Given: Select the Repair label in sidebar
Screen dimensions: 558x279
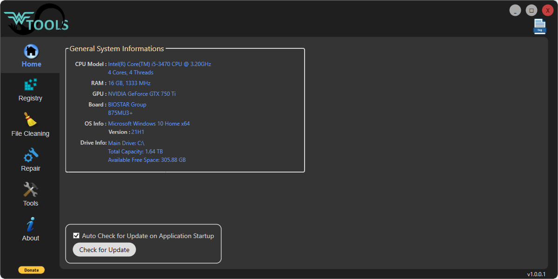Looking at the screenshot, I should click(31, 168).
